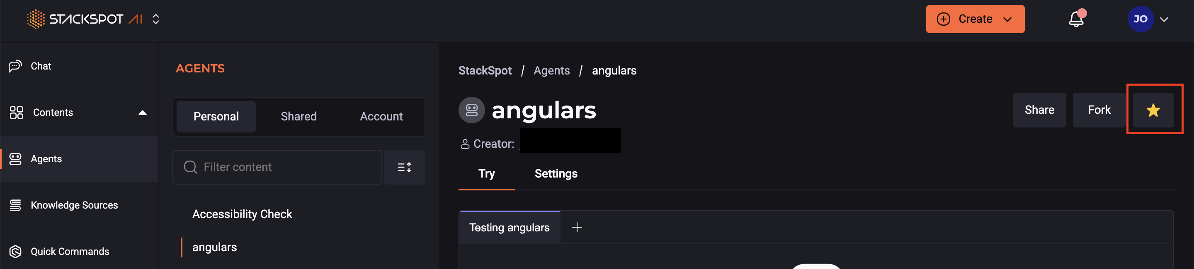Select Accessibility Check in agents list
Viewport: 1194px width, 269px height.
click(242, 214)
